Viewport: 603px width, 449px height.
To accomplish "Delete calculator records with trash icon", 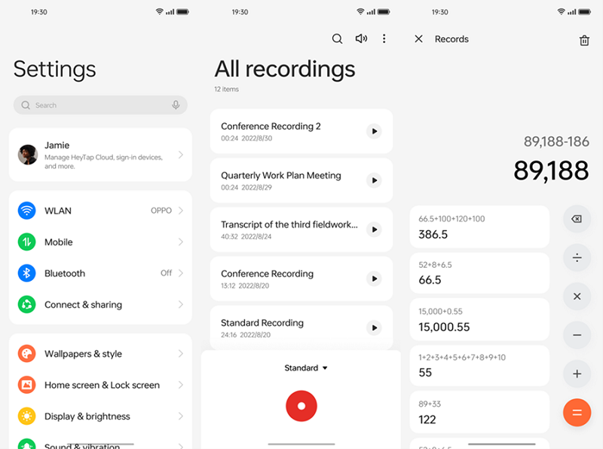I will [x=584, y=41].
